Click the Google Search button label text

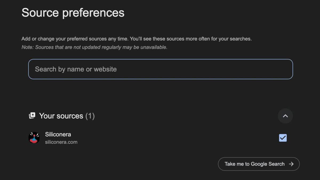coord(254,164)
